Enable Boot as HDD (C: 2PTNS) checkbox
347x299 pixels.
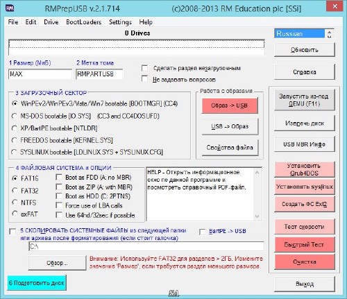[x=59, y=196]
